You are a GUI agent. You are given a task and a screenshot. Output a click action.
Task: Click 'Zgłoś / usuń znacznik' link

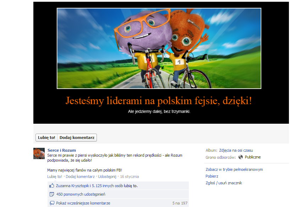pos(224,183)
